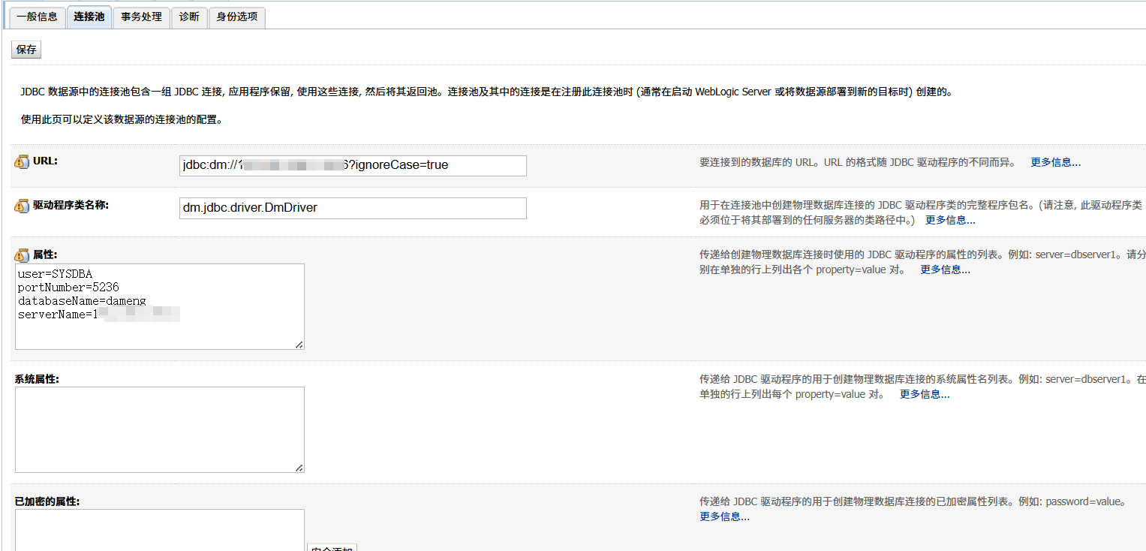Open the 身份选项 tab

(236, 17)
